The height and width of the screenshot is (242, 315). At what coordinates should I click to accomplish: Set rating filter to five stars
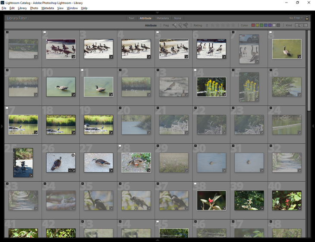(233, 25)
